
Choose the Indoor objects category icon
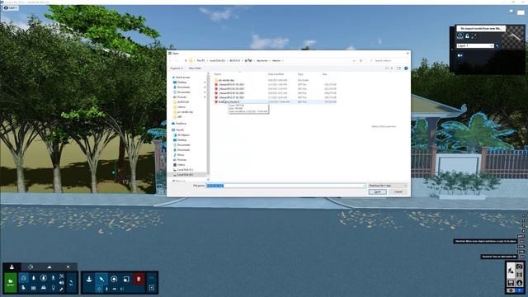click(24, 288)
